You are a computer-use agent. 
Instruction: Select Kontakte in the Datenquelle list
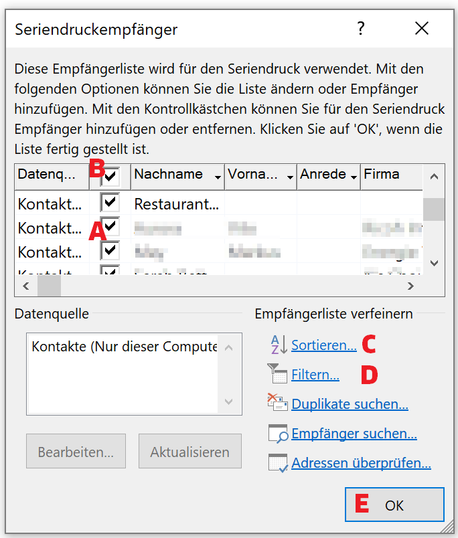125,348
